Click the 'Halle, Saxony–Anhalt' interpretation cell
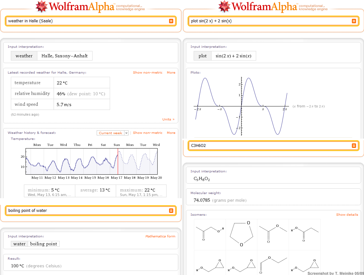Screen dimensions: 364x275 click(64, 56)
